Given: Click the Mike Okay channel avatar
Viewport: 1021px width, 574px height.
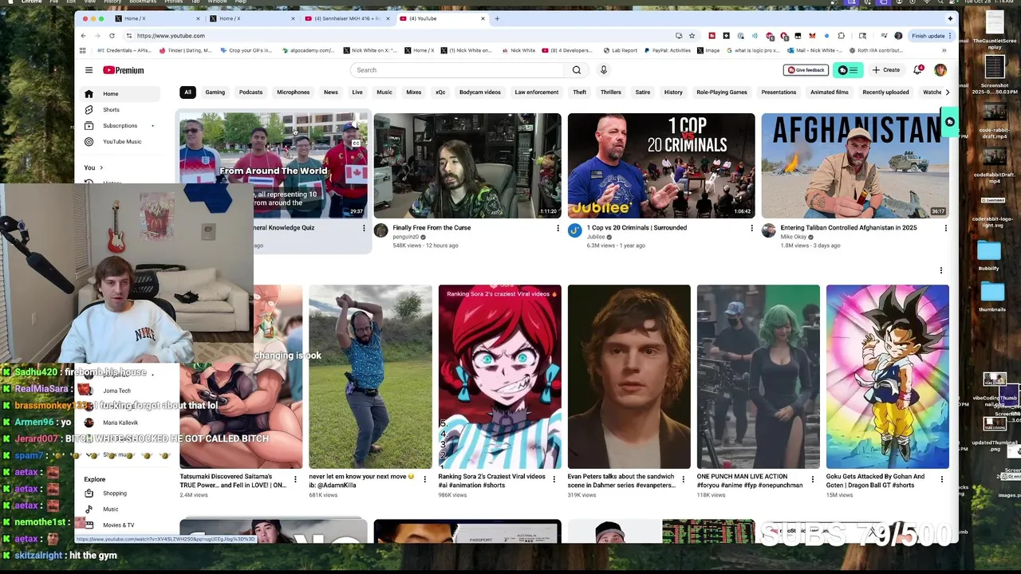Looking at the screenshot, I should (x=768, y=230).
